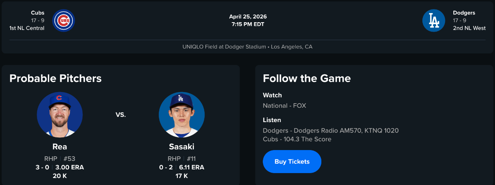Click the National - FOX broadcast text

284,106
